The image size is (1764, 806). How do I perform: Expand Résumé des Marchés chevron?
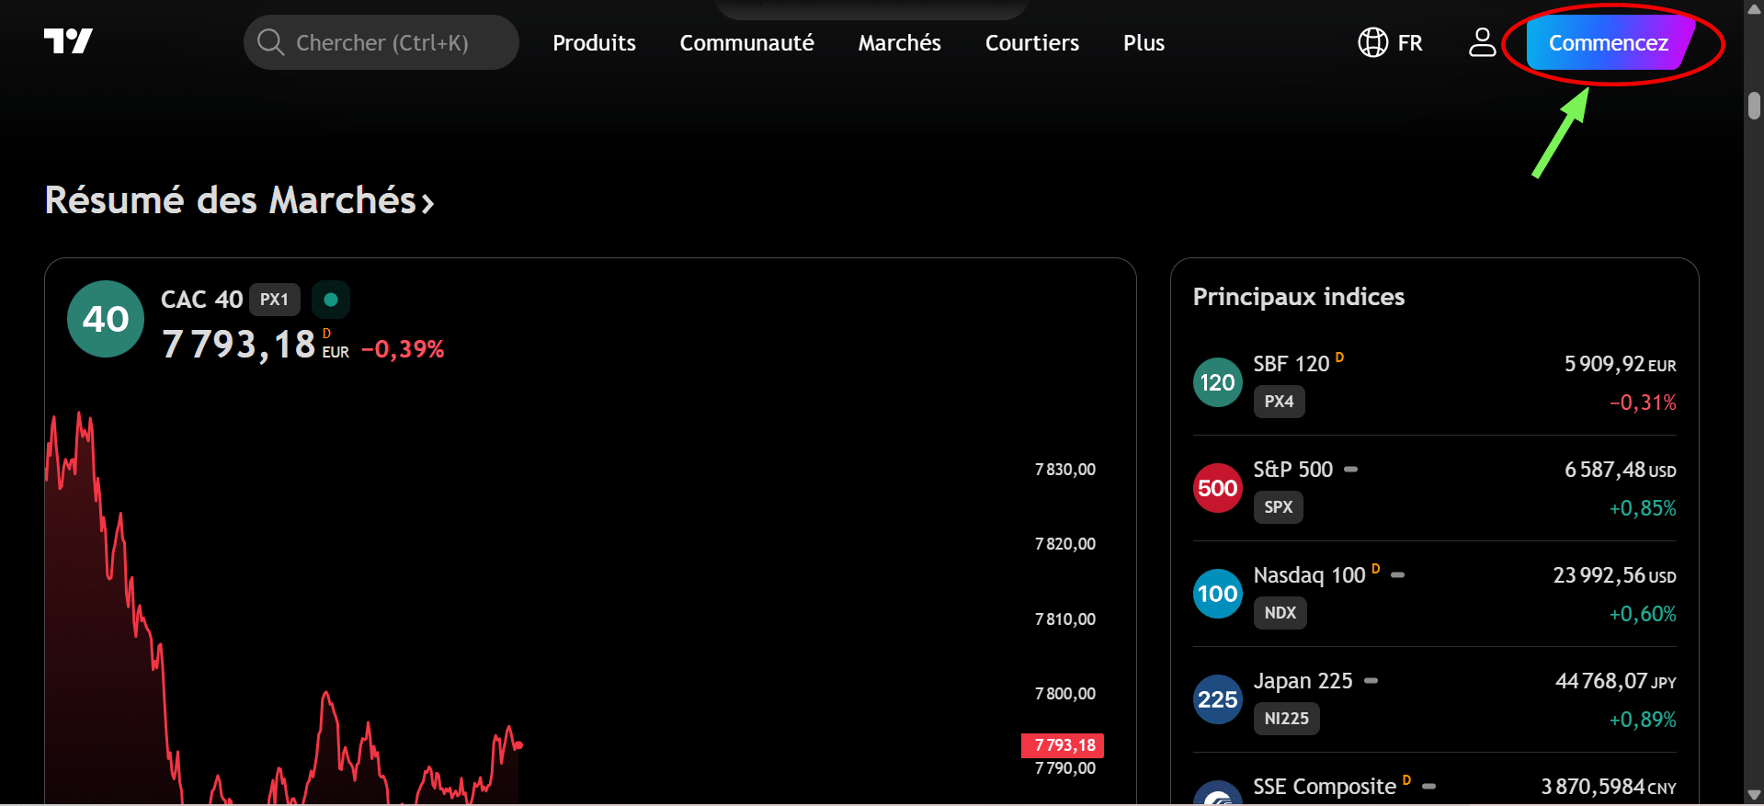click(x=427, y=202)
